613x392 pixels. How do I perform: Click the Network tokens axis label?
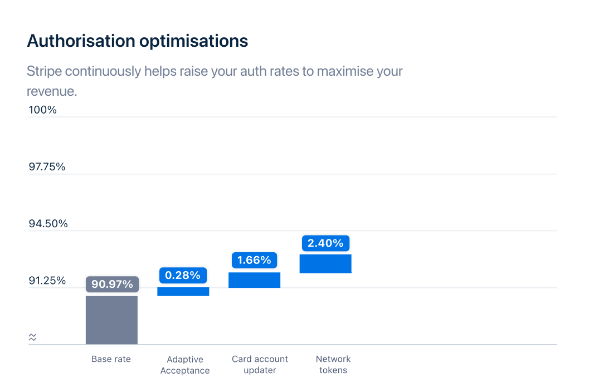(333, 365)
